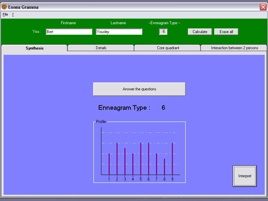
Task: Close the Ennea Gramma window
Action: (x=263, y=7)
